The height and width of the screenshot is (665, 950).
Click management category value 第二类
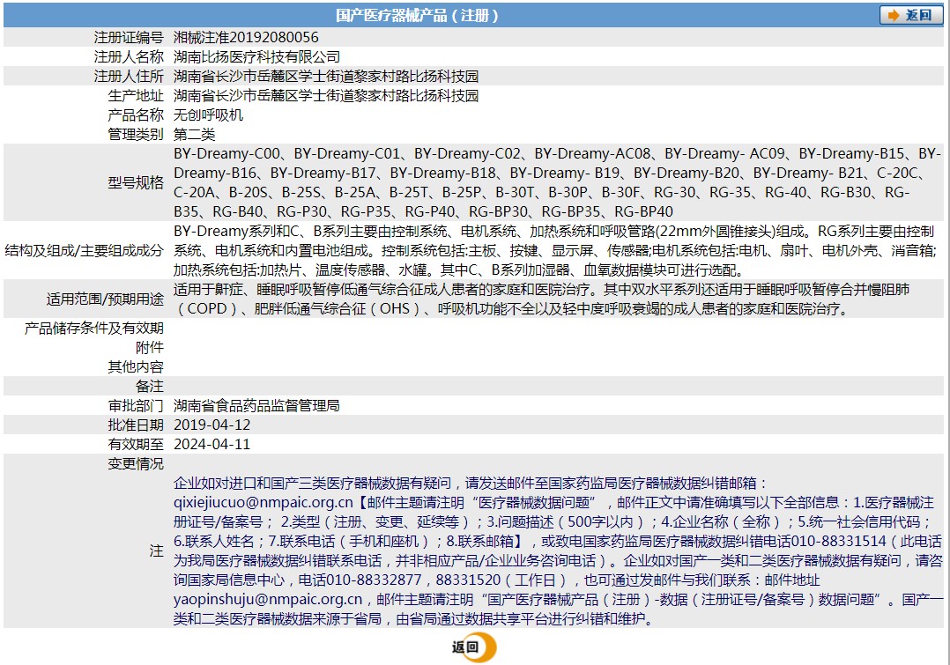click(x=194, y=135)
